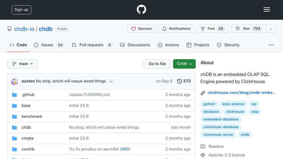Viewport: 283px width, 159px height.
Task: Click the contrib folder icon
Action: click(14, 149)
